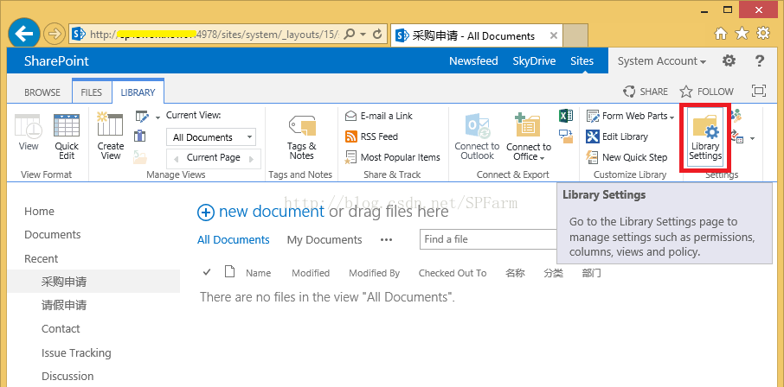The width and height of the screenshot is (784, 387).
Task: Sort by the Checked Out To column header
Action: click(x=452, y=273)
